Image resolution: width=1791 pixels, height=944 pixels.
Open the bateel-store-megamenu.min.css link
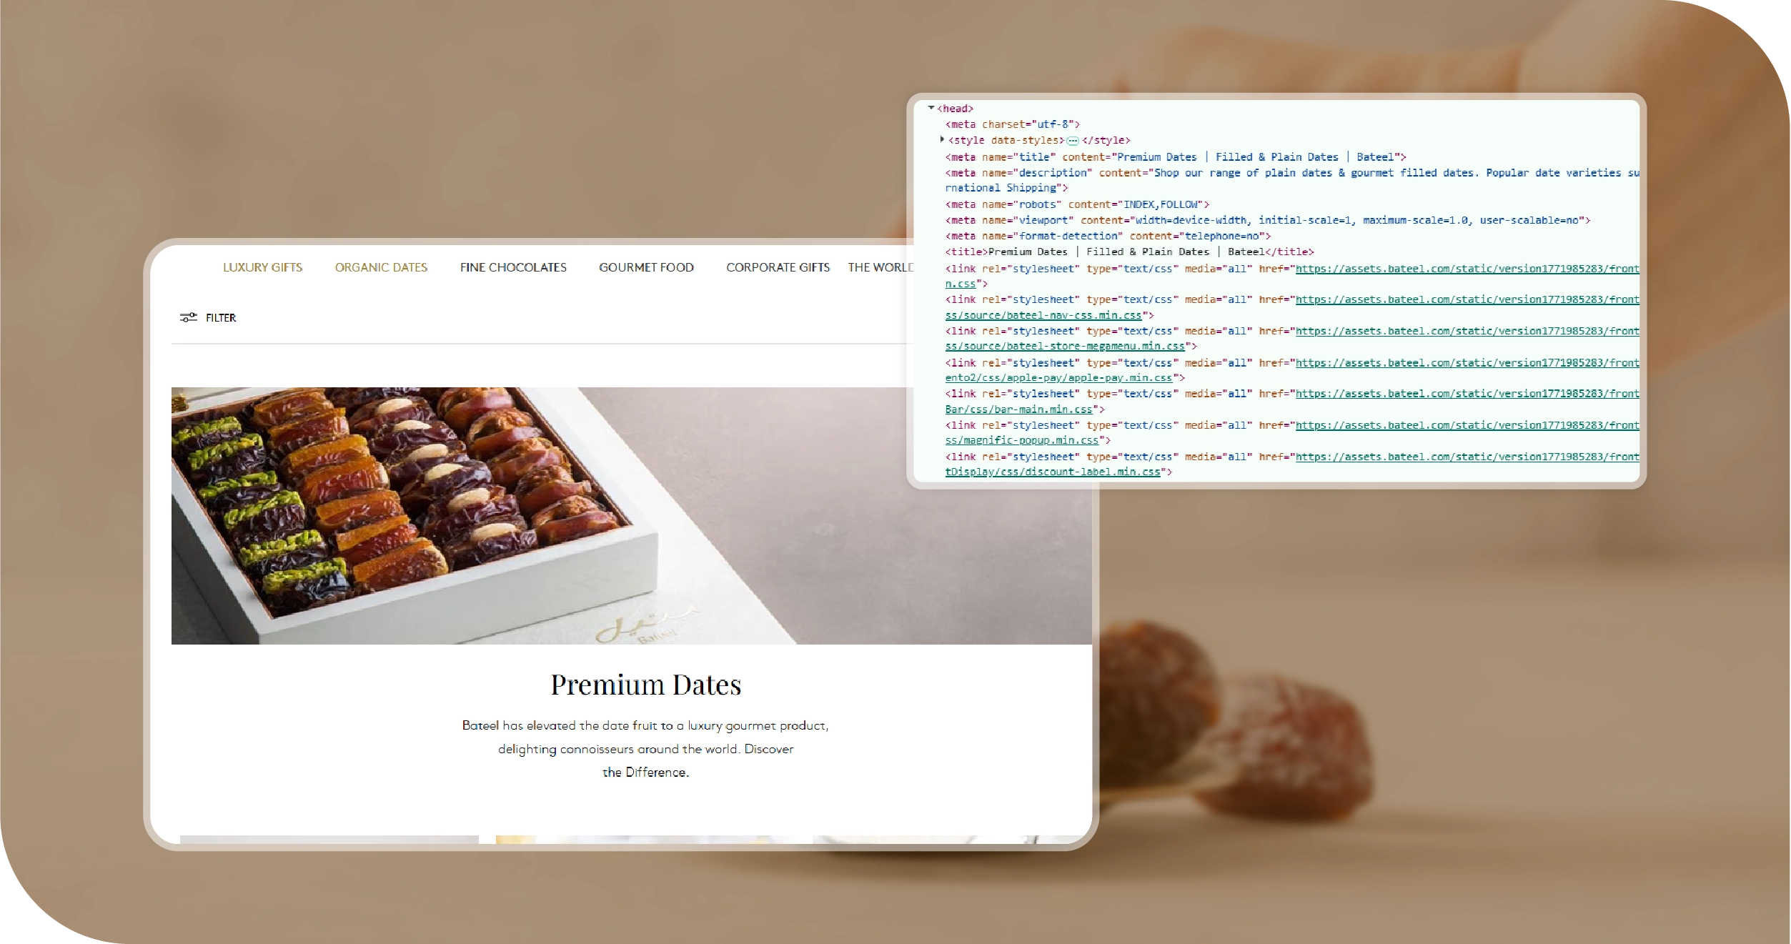pyautogui.click(x=1065, y=346)
